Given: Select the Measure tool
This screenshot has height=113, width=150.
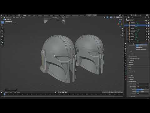Looking at the screenshot, I should 2,42.
